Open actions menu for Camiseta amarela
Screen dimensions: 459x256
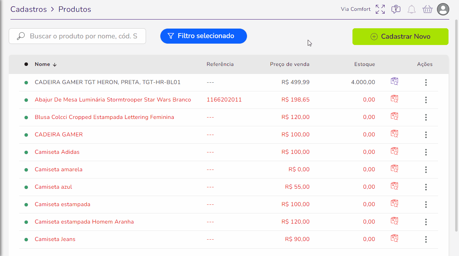[x=426, y=170]
